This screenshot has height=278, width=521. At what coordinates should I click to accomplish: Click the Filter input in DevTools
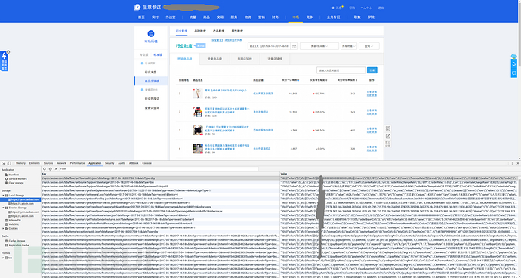(x=159, y=169)
